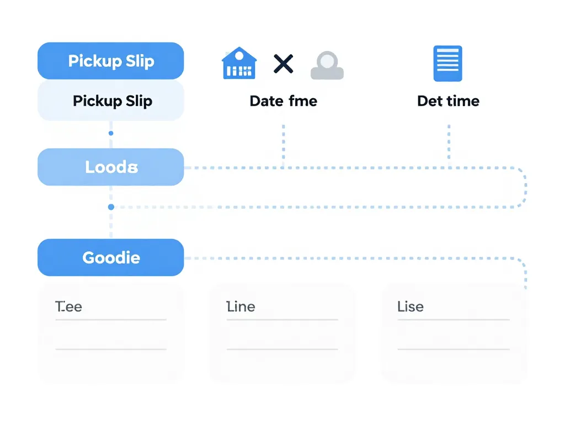Click second input line in Lise card
The width and height of the screenshot is (565, 424).
pos(453,349)
